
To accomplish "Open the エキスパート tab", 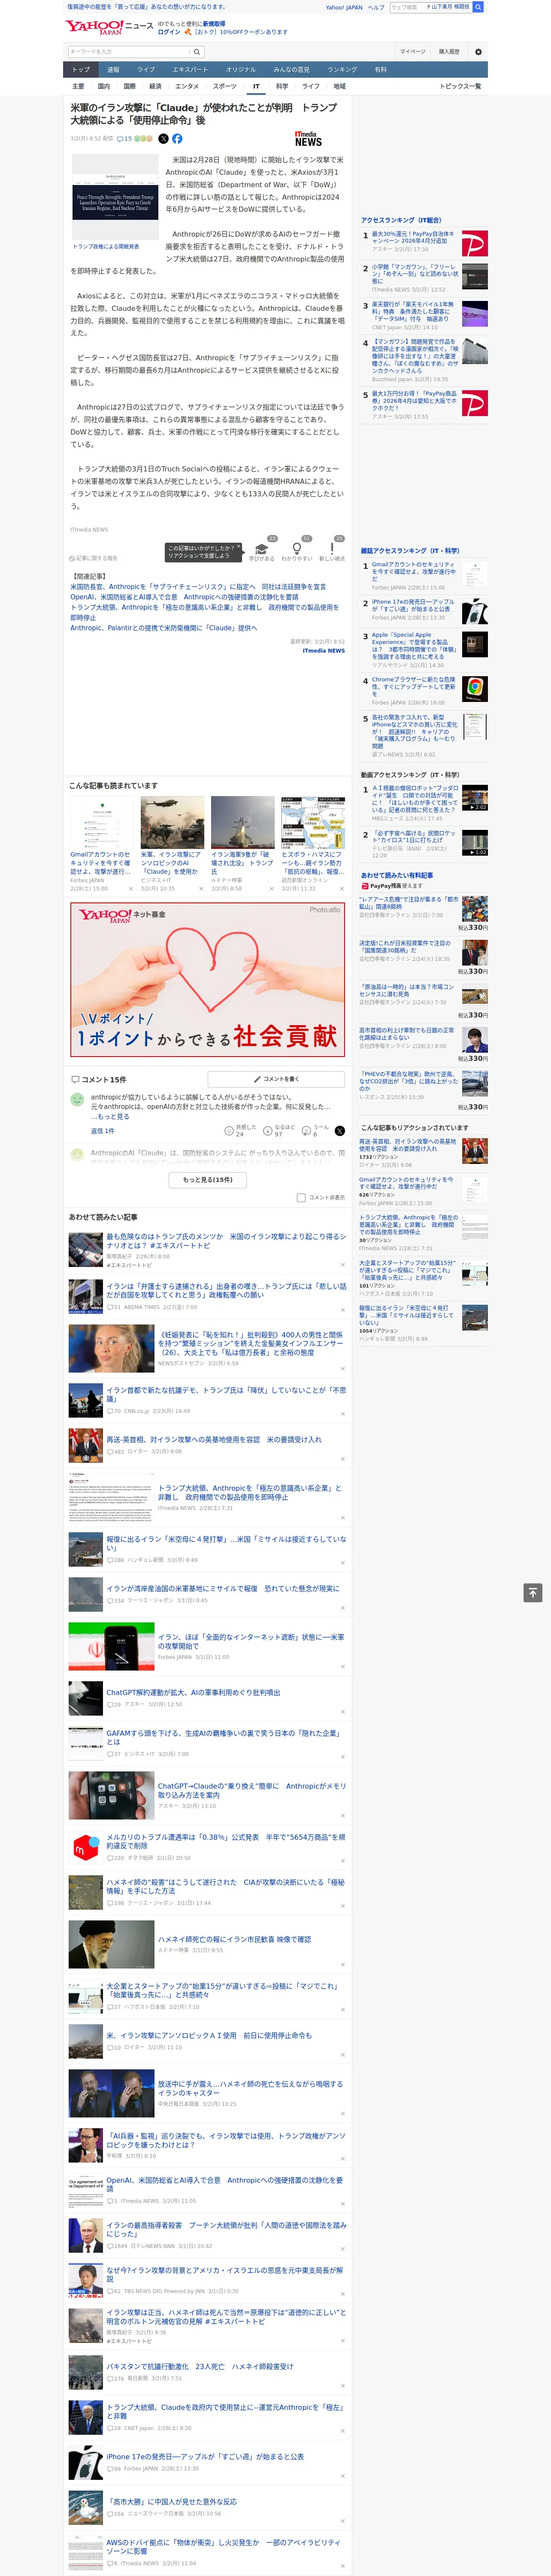I will 190,70.
